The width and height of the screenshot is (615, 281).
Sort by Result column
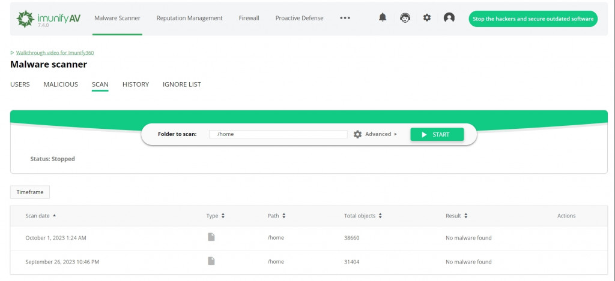click(x=465, y=216)
